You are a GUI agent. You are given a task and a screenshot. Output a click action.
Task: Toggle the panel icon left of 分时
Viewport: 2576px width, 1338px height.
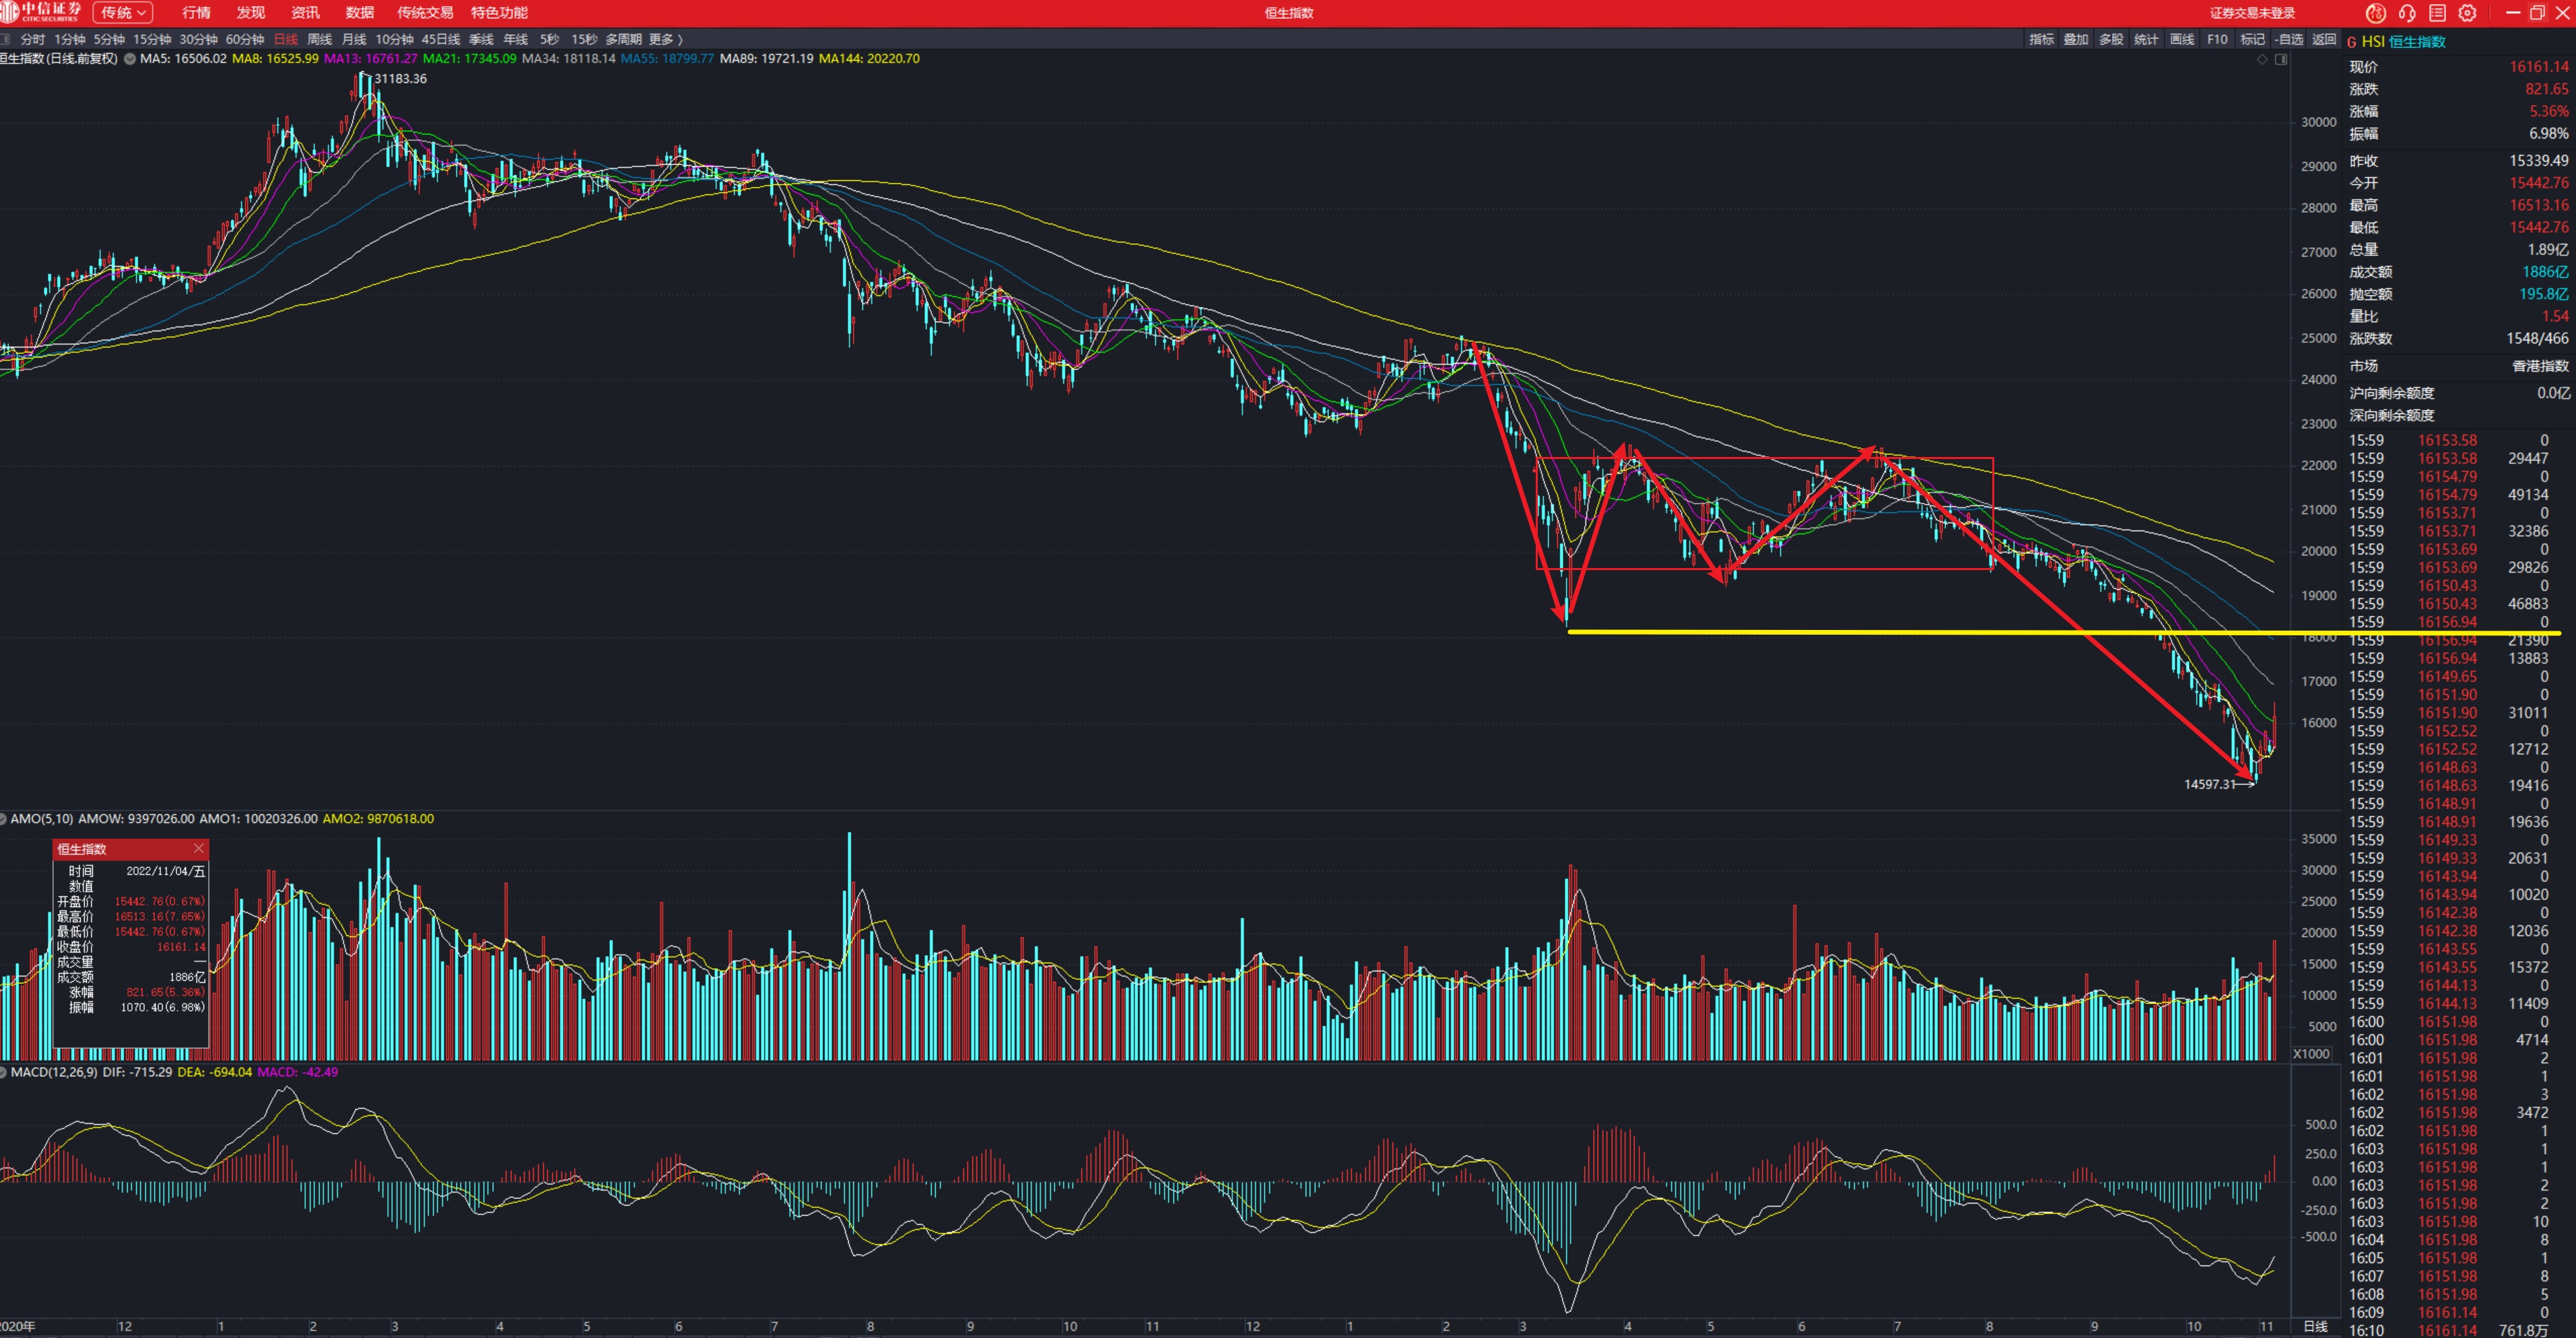[x=6, y=39]
